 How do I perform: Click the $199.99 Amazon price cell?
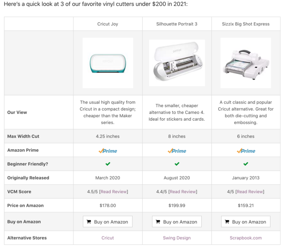pos(177,205)
